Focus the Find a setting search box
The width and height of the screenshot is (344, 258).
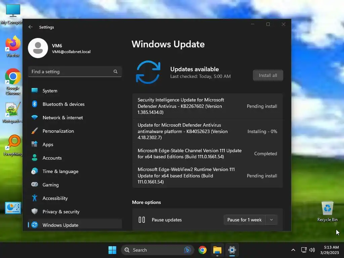point(75,72)
